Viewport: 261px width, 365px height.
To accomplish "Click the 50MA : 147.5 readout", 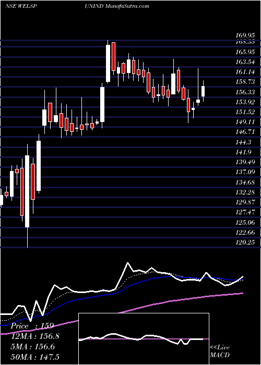I will (35, 357).
